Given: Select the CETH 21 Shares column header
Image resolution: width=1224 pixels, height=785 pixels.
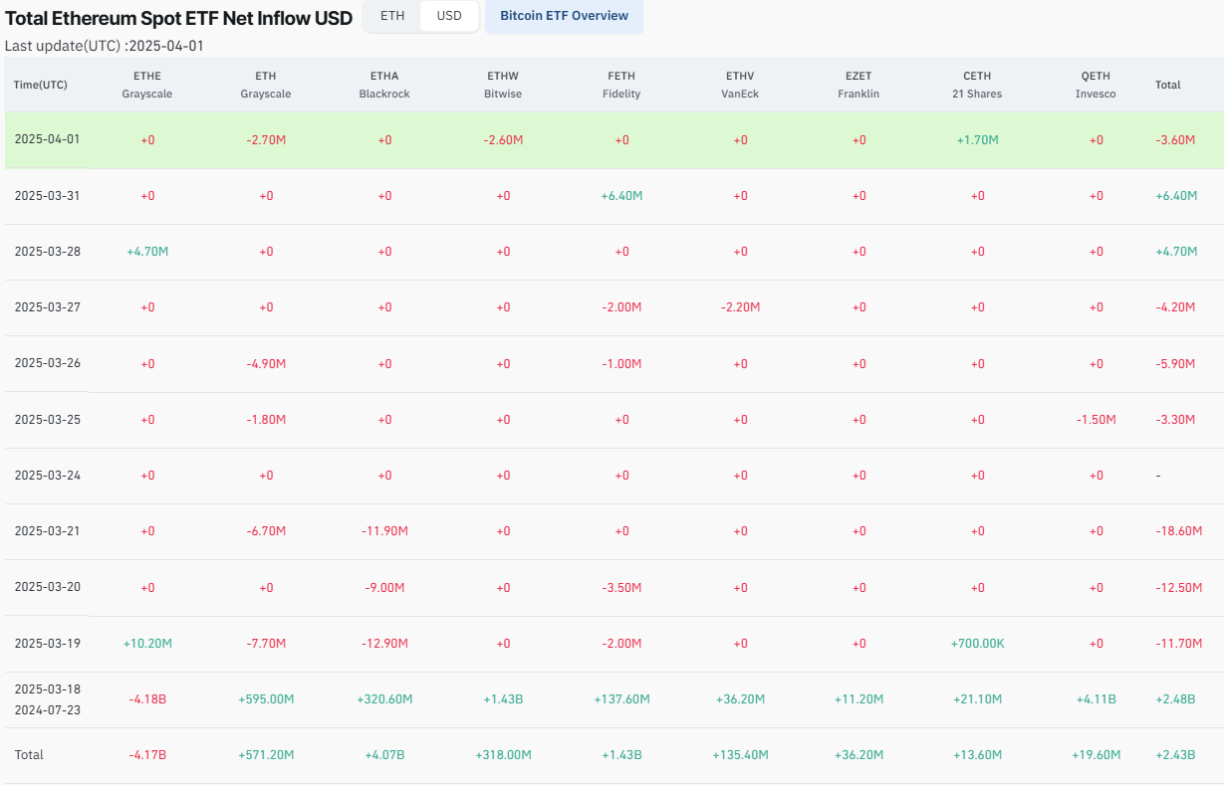Looking at the screenshot, I should click(x=977, y=85).
